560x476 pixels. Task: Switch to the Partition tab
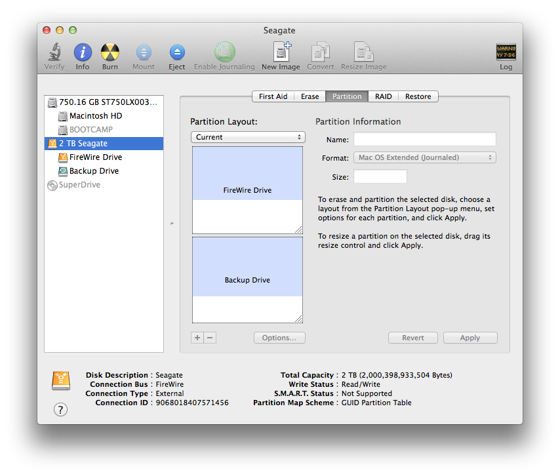coord(347,96)
